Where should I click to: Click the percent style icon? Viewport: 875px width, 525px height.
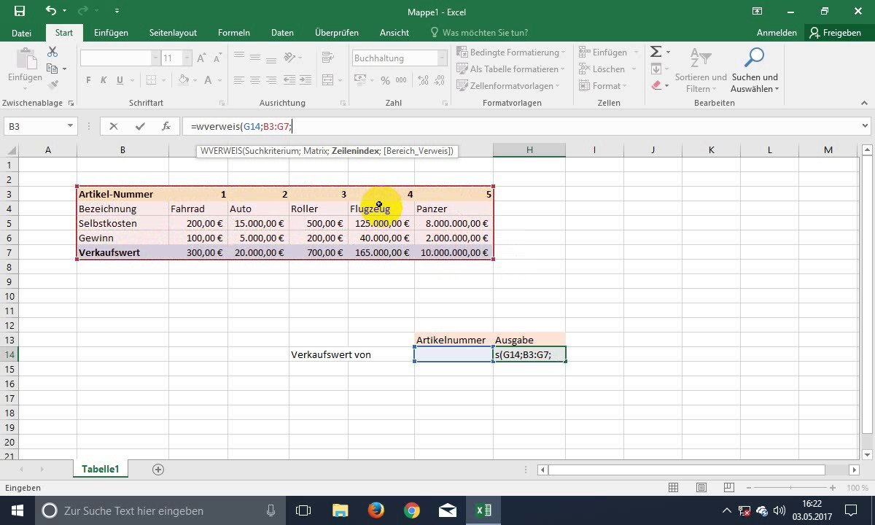pyautogui.click(x=384, y=80)
